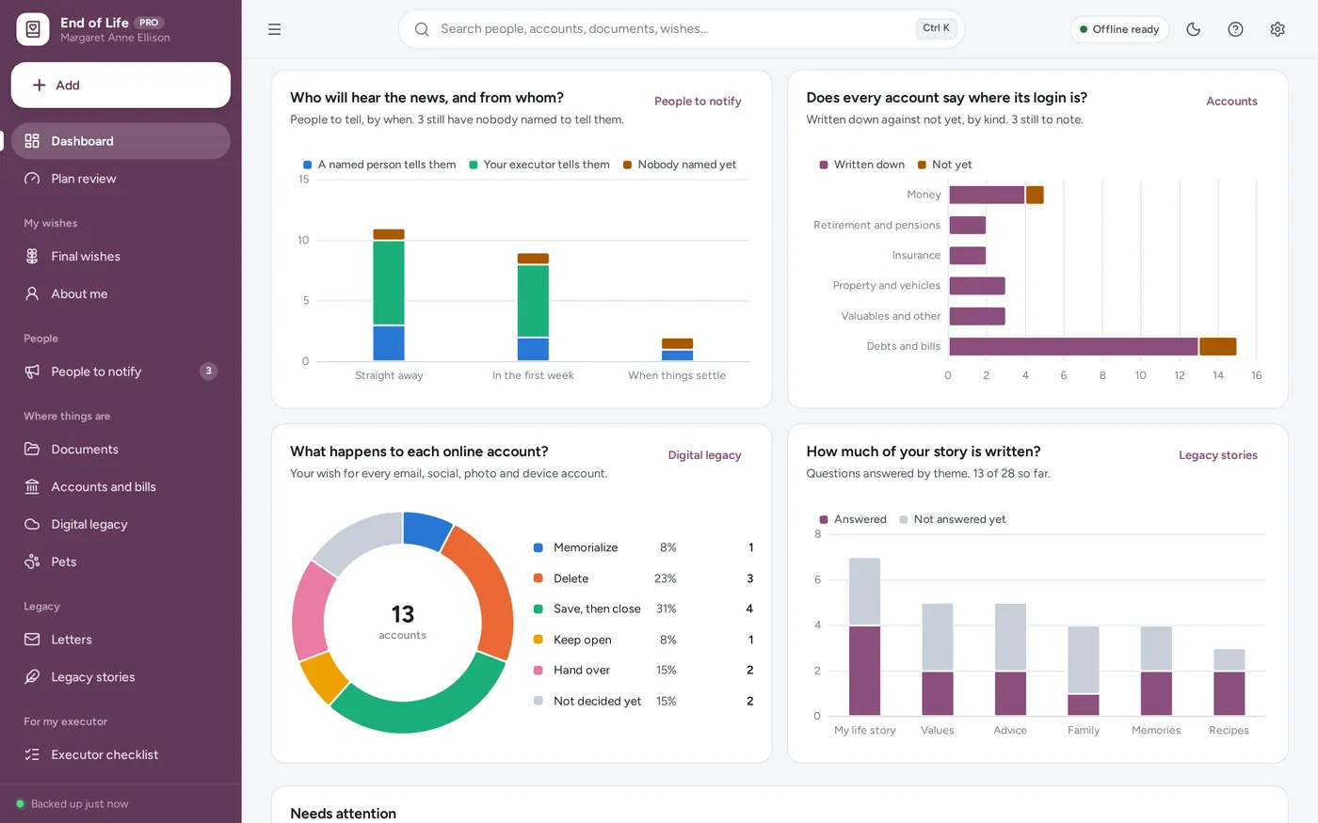The image size is (1318, 823).
Task: Toggle the 'Written down' legend series
Action: point(861,165)
